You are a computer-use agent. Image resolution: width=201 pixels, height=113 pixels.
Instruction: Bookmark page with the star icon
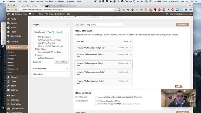[115, 10]
